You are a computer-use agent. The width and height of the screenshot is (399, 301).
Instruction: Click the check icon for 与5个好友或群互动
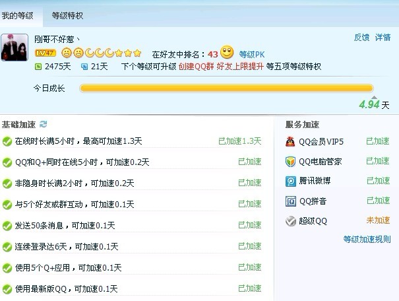(7, 205)
